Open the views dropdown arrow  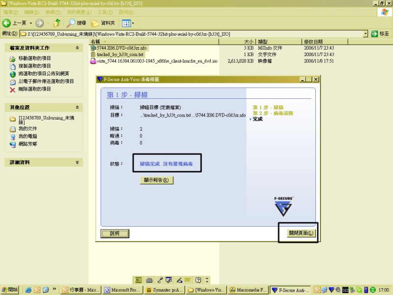[133, 23]
